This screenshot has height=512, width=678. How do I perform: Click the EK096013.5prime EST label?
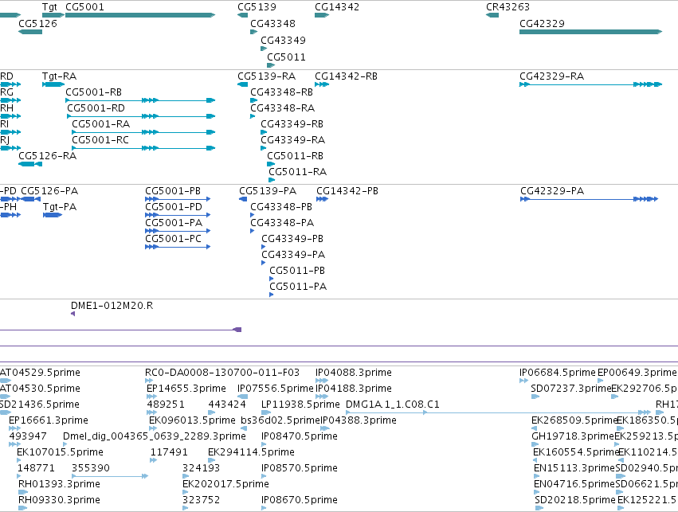point(192,421)
